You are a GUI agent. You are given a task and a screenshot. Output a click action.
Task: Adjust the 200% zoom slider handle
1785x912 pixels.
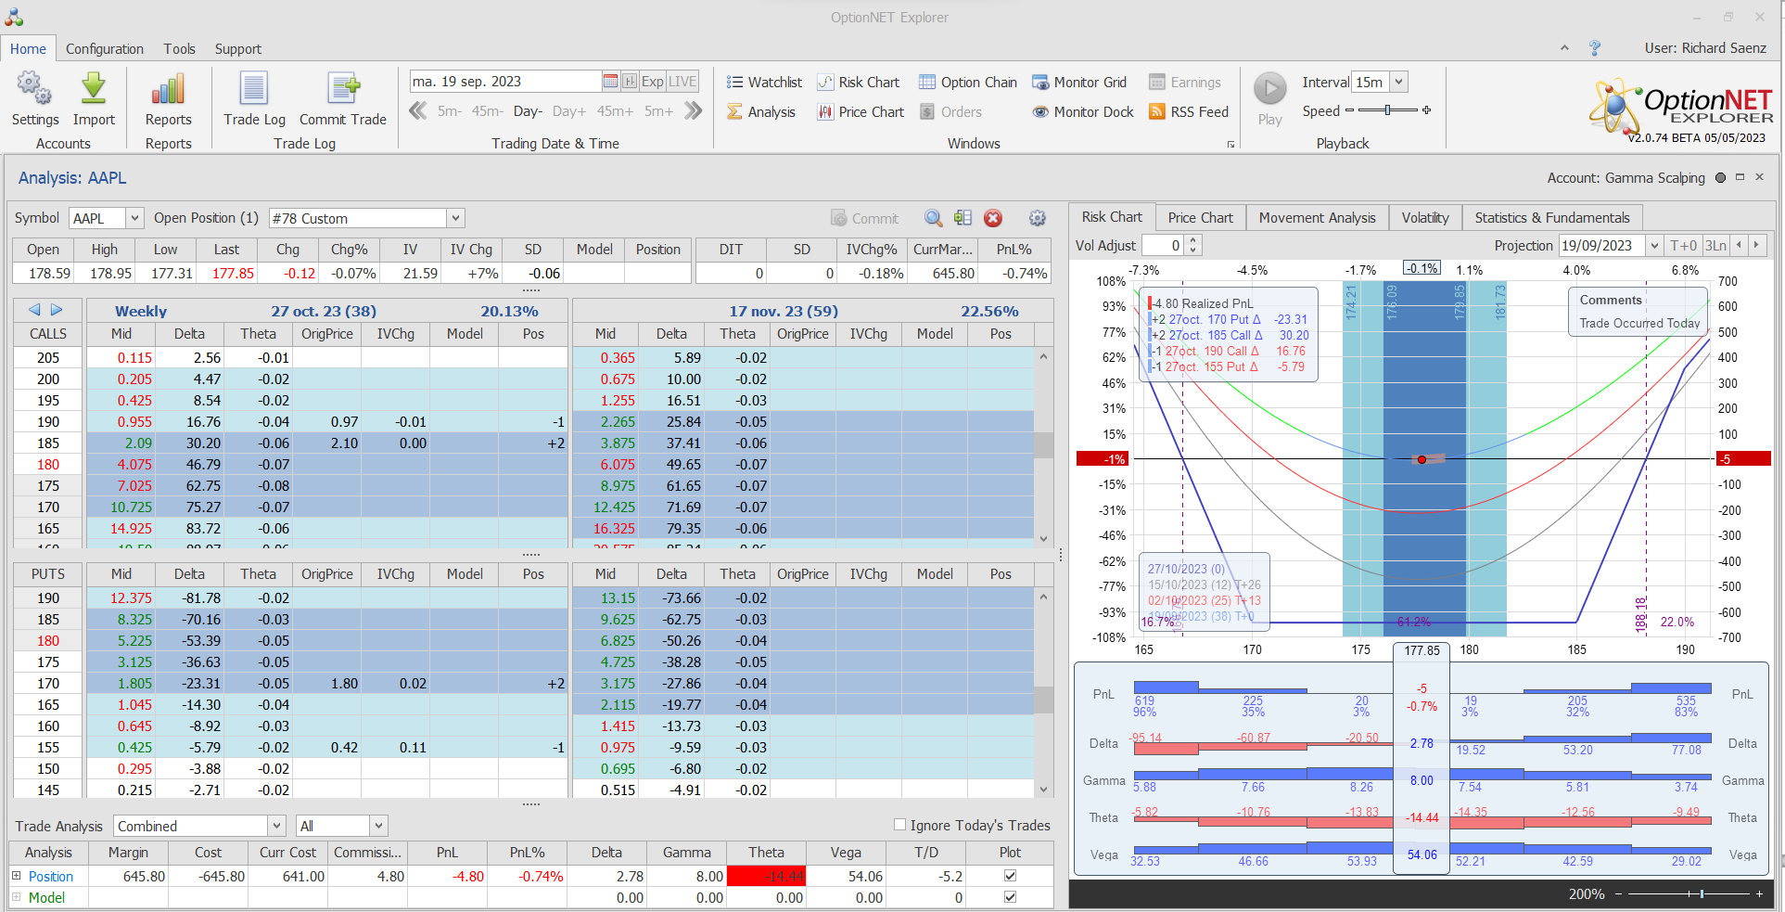click(1702, 893)
